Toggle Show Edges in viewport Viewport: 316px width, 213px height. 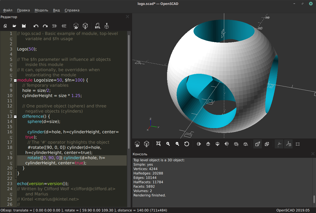pyautogui.click(x=298, y=144)
